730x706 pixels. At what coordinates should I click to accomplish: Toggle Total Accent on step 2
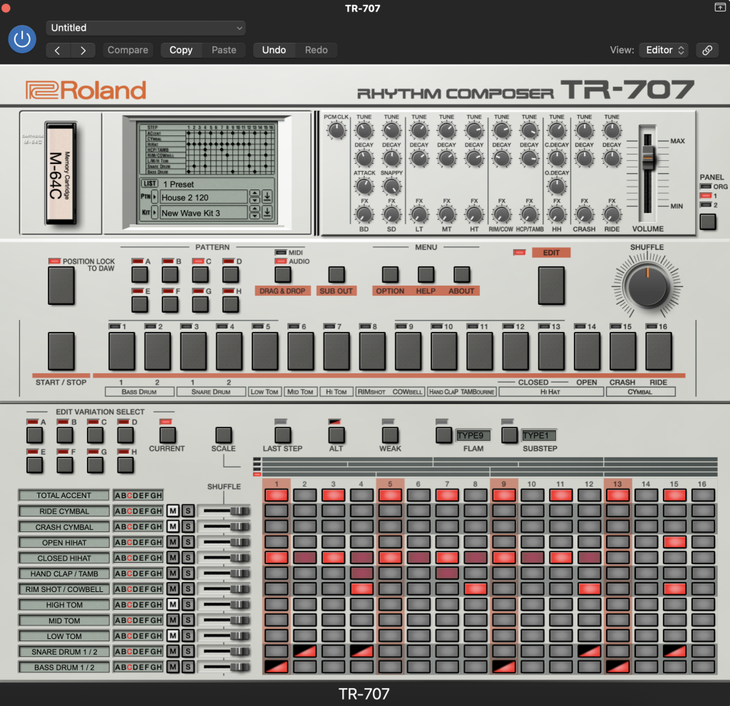tap(304, 494)
